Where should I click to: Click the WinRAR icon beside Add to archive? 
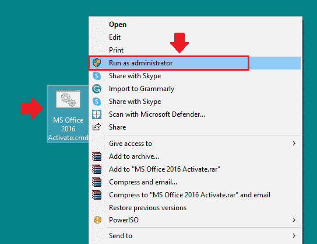97,156
